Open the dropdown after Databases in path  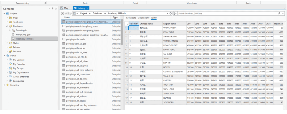(105, 13)
